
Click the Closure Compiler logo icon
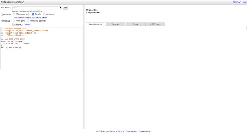tap(2, 2)
